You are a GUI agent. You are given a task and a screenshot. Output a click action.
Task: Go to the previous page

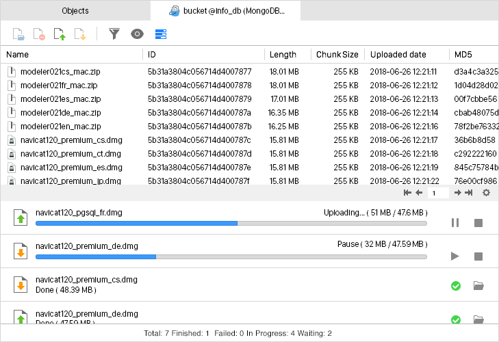point(419,193)
